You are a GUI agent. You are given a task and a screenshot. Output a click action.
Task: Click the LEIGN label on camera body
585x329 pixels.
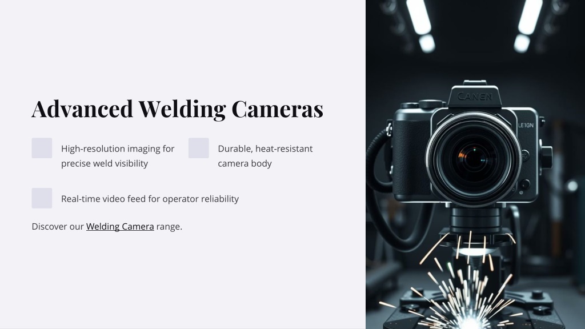pos(526,125)
